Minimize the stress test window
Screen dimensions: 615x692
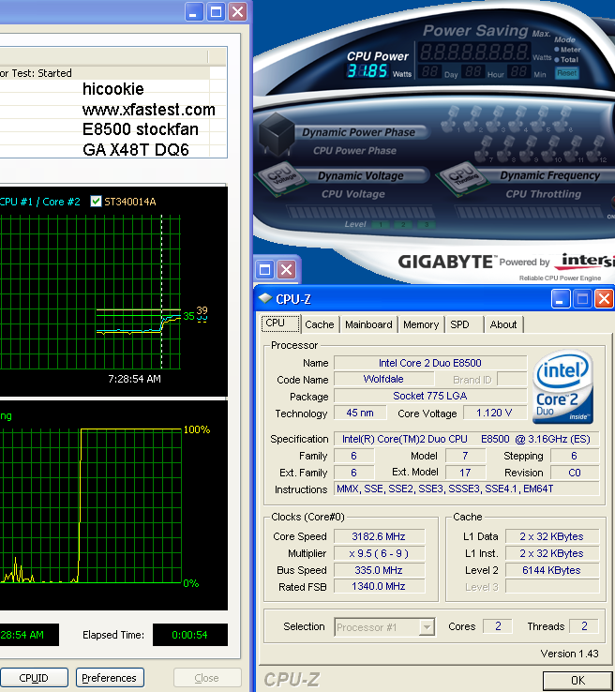193,12
